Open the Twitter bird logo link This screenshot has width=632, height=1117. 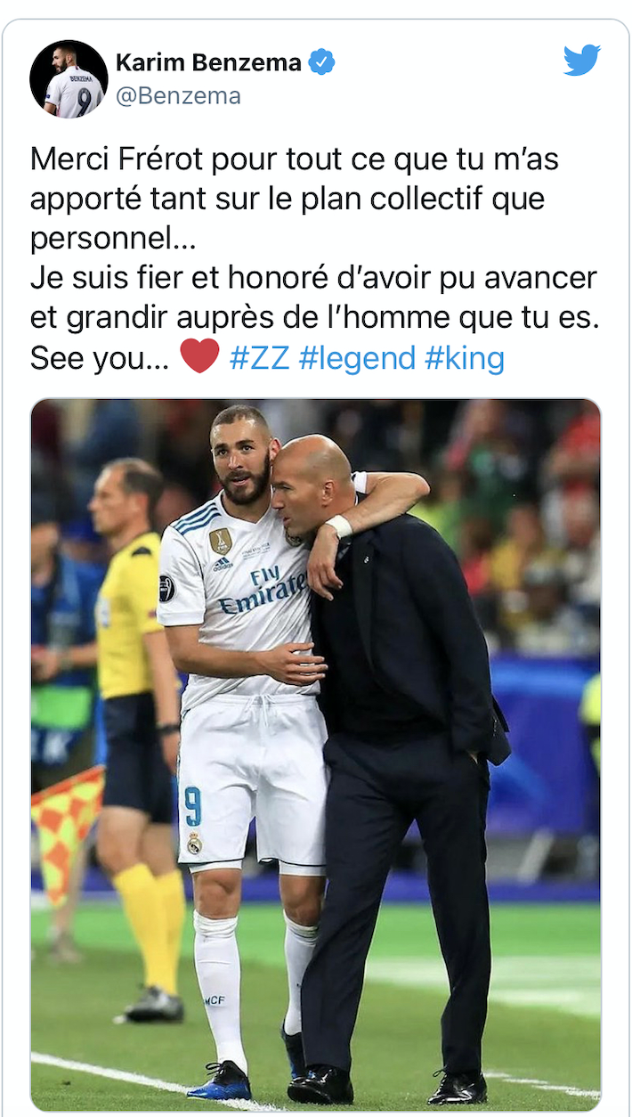click(582, 61)
